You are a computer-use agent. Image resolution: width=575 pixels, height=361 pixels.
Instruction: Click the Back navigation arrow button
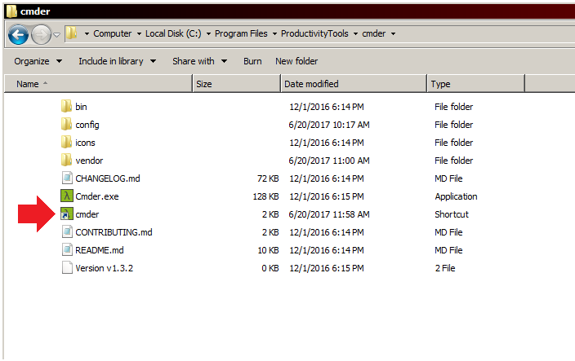(x=18, y=34)
